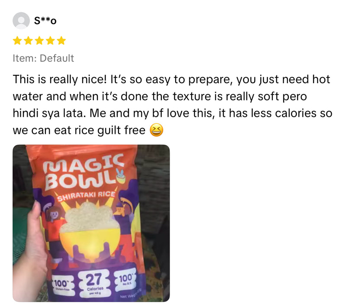This screenshot has width=346, height=307.
Task: Select the Item: Default variant label
Action: tap(43, 58)
